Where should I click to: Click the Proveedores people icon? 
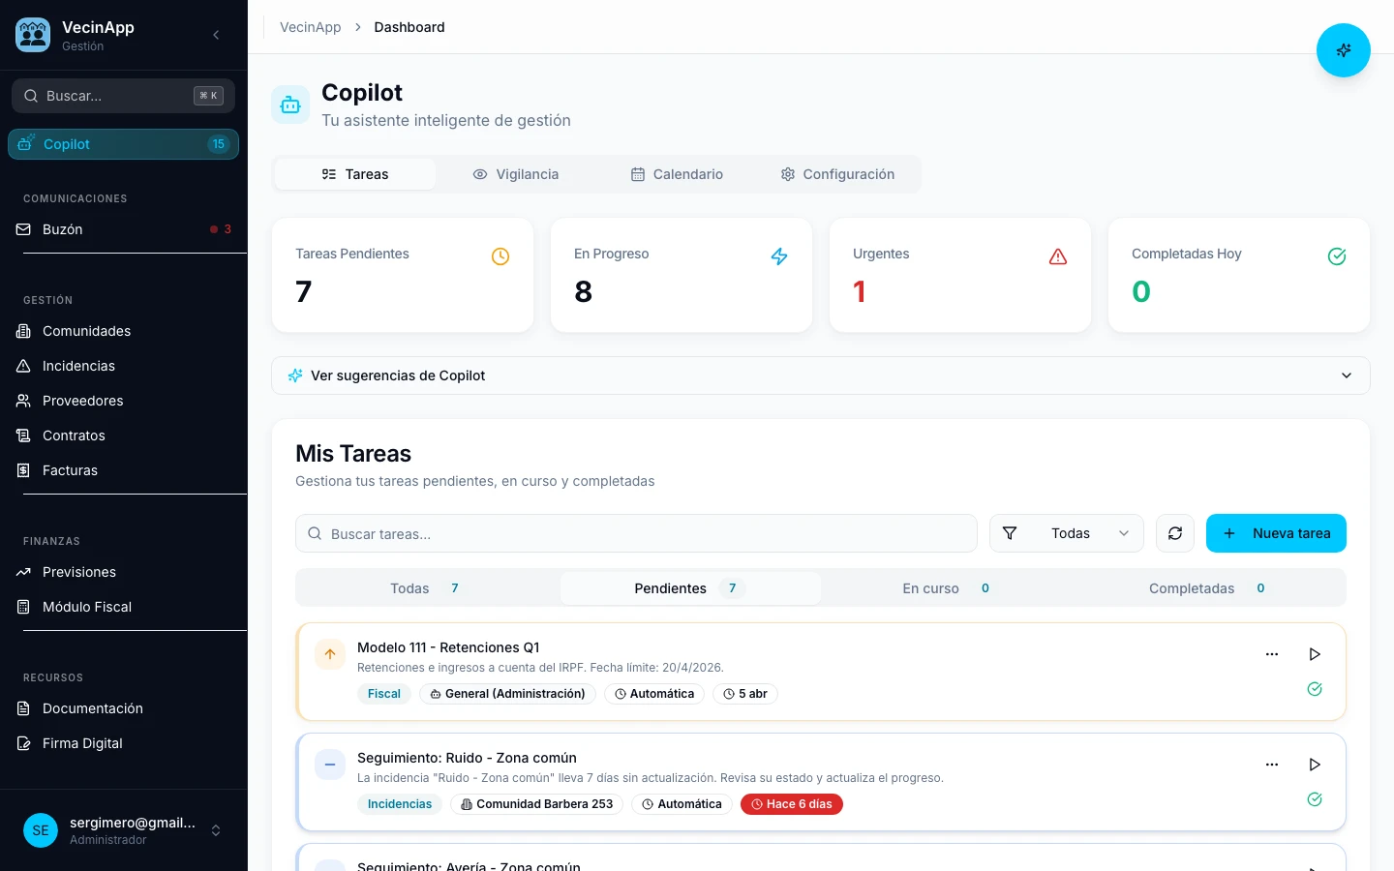pos(21,401)
